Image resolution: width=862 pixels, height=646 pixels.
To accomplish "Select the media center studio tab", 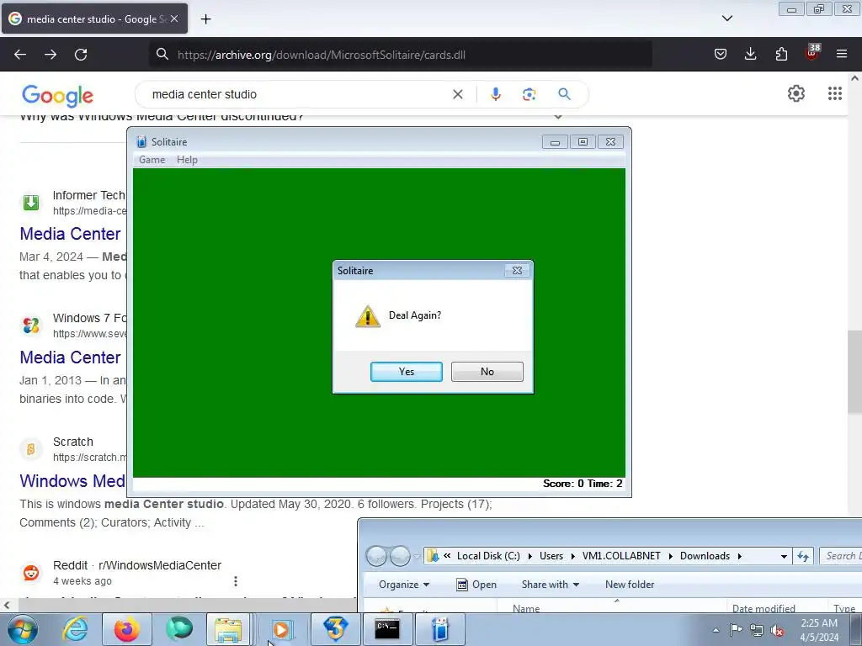I will pos(94,19).
